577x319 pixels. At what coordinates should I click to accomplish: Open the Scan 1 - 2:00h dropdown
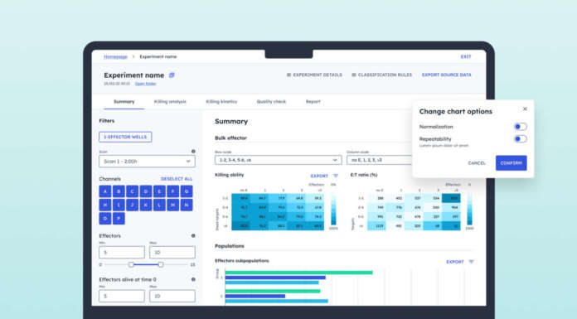coord(147,162)
